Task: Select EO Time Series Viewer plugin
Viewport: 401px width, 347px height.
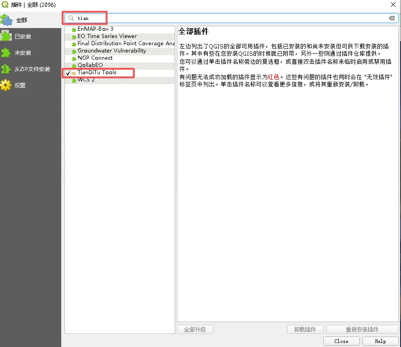Action: click(x=120, y=36)
